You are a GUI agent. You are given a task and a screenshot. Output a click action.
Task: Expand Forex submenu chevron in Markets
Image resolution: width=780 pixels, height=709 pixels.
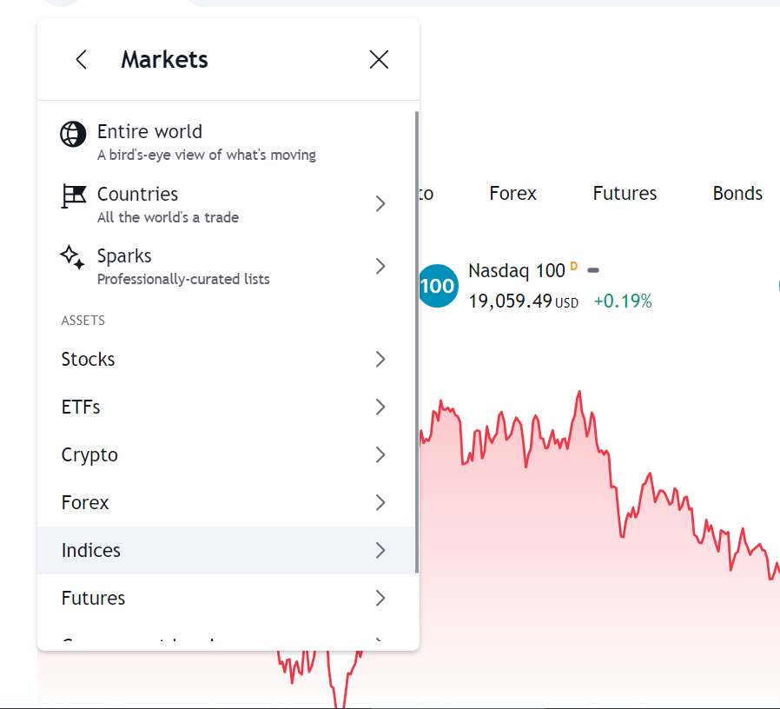pos(380,502)
